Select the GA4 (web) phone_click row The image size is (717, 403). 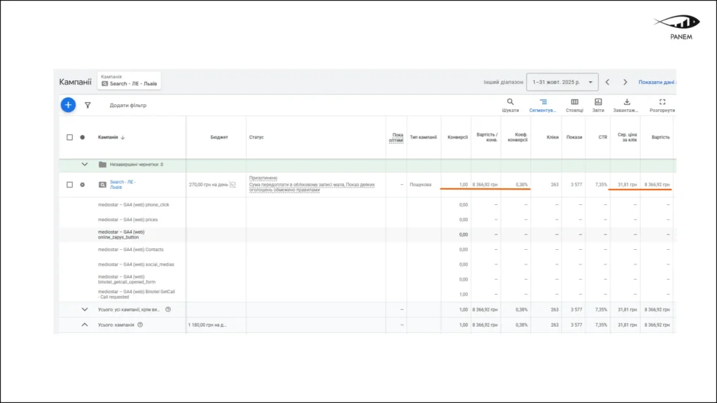[x=134, y=205]
